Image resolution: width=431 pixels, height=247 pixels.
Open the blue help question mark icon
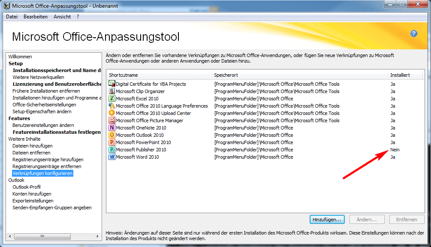pyautogui.click(x=414, y=33)
